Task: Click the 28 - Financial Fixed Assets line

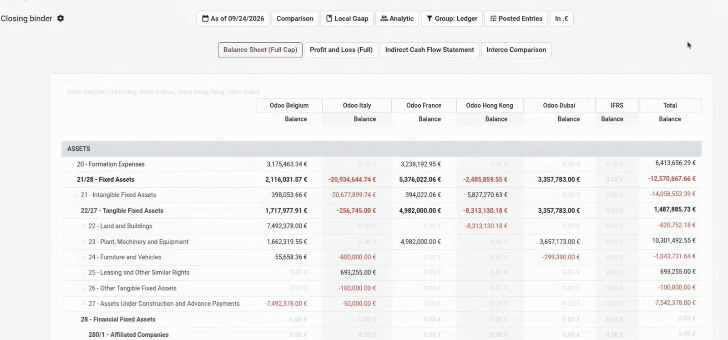Action: [118, 320]
